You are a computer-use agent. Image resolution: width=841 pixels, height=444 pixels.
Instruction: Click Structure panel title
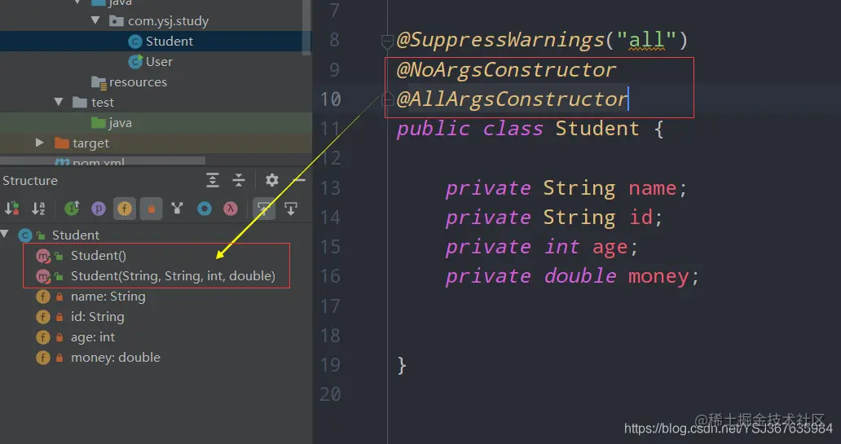[30, 181]
